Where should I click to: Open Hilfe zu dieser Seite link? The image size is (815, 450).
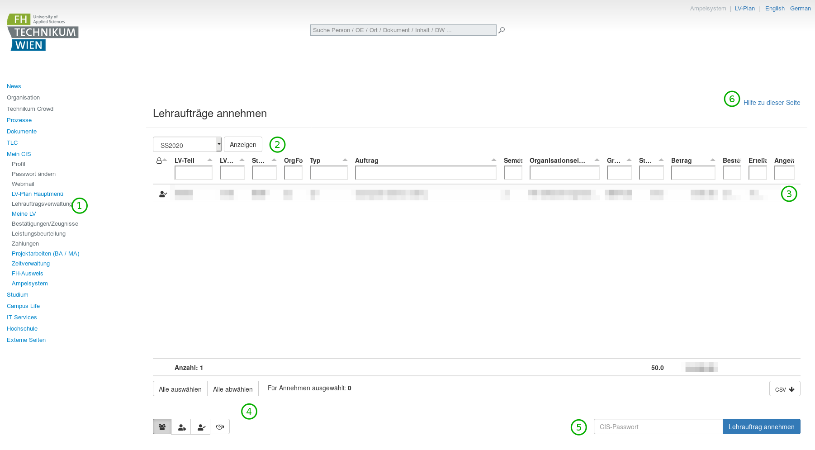[x=772, y=103]
